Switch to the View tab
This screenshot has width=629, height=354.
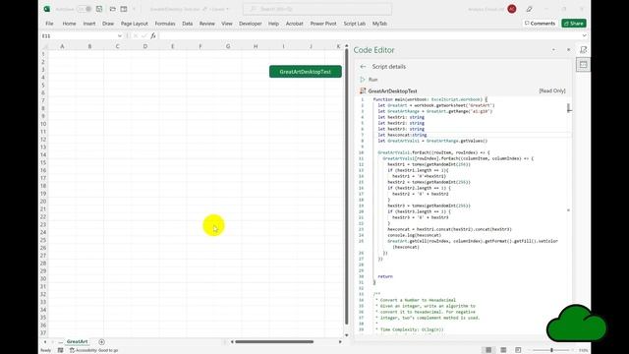pyautogui.click(x=227, y=24)
